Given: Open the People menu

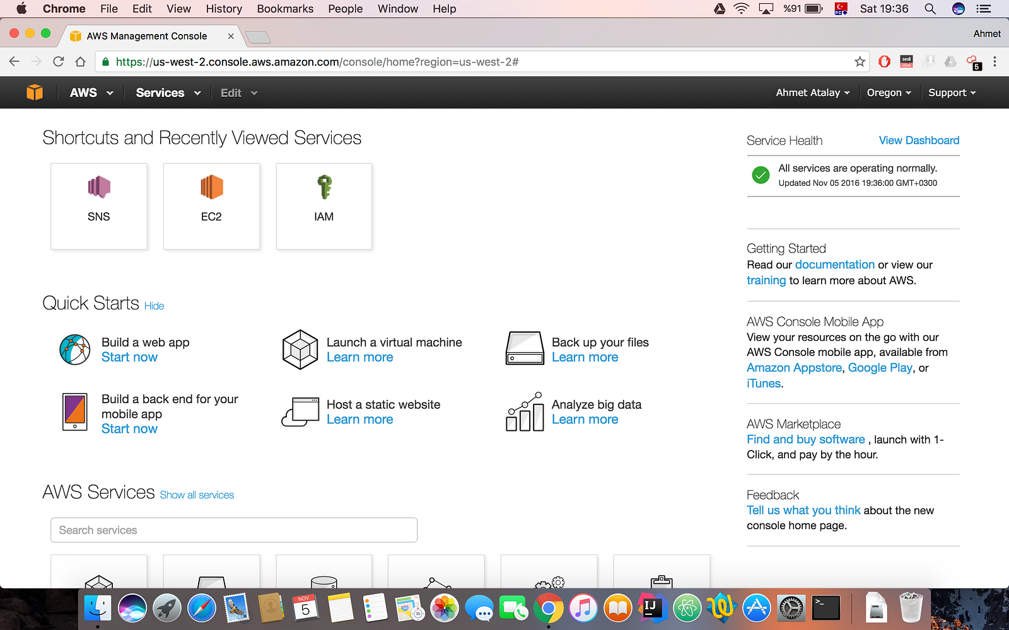Looking at the screenshot, I should tap(346, 9).
